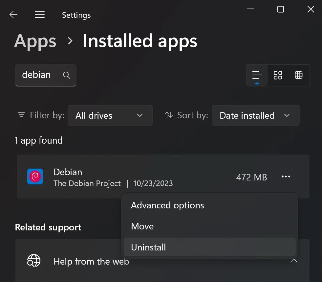Viewport: 322px width, 282px height.
Task: Click the search box containing debian
Action: tap(39, 75)
